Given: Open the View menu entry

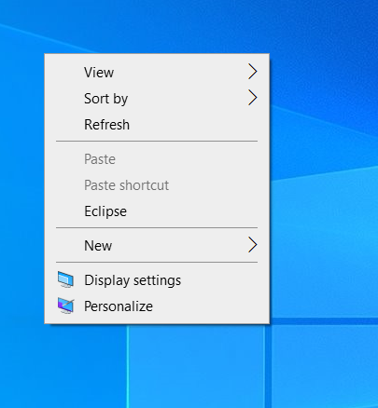Looking at the screenshot, I should 157,73.
